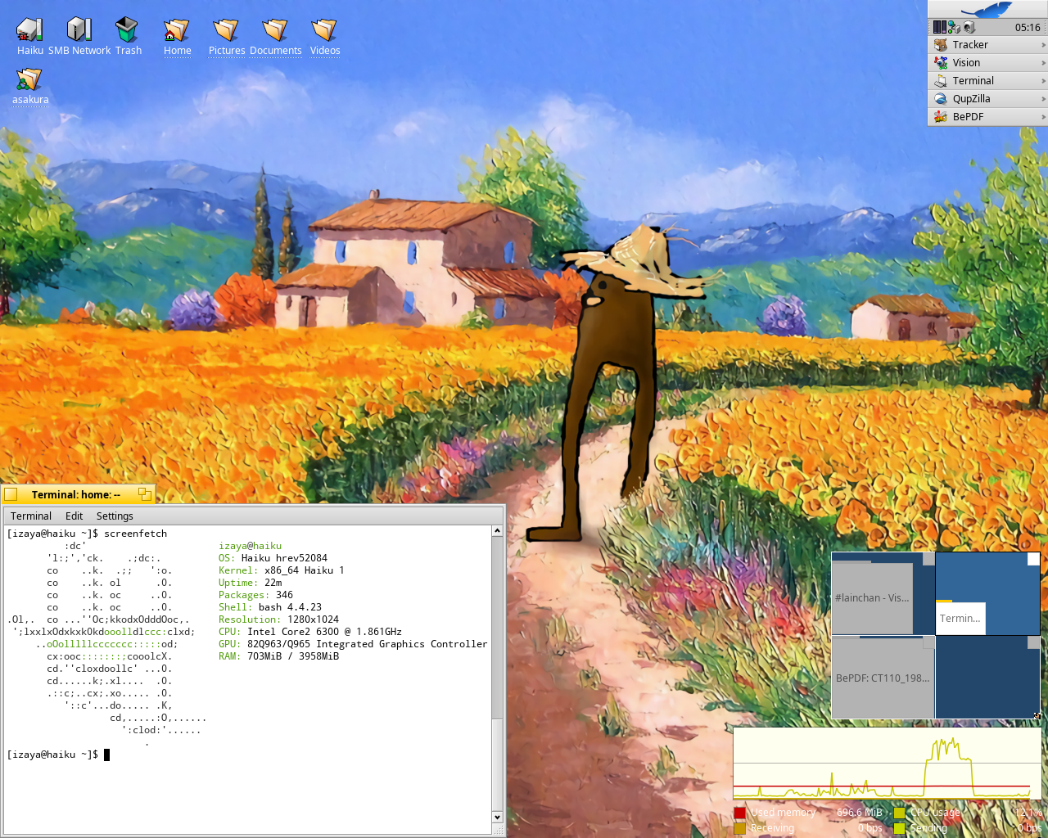The height and width of the screenshot is (838, 1048).
Task: Click the 'Uptime: 22m' line
Action: [250, 583]
